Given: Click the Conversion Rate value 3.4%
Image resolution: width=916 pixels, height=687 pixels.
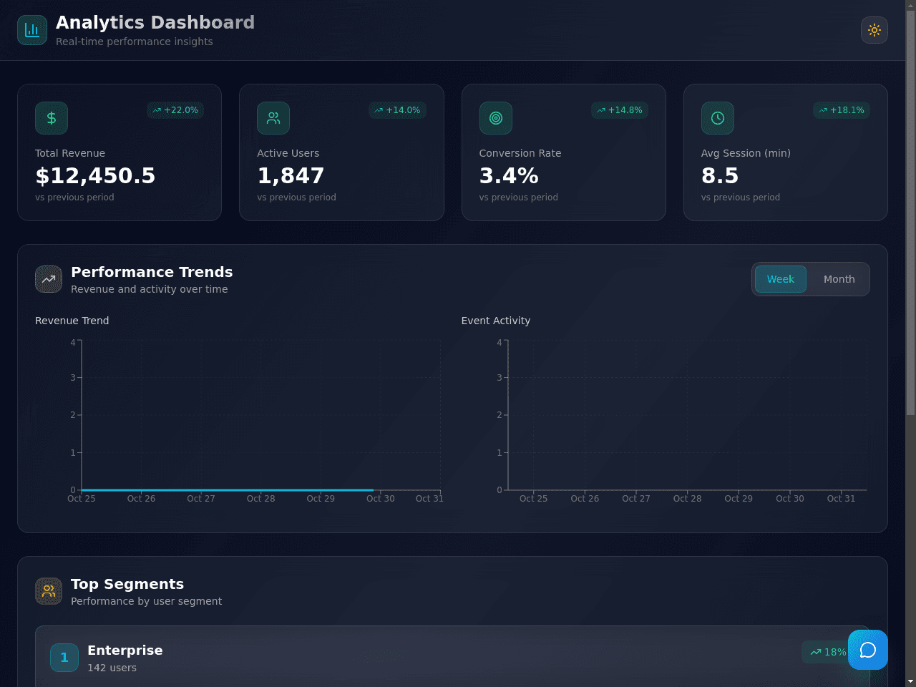Looking at the screenshot, I should [x=509, y=175].
